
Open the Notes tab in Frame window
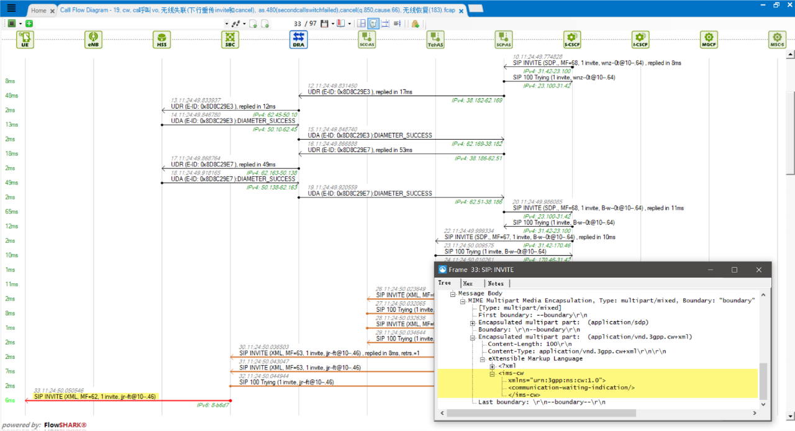point(496,283)
